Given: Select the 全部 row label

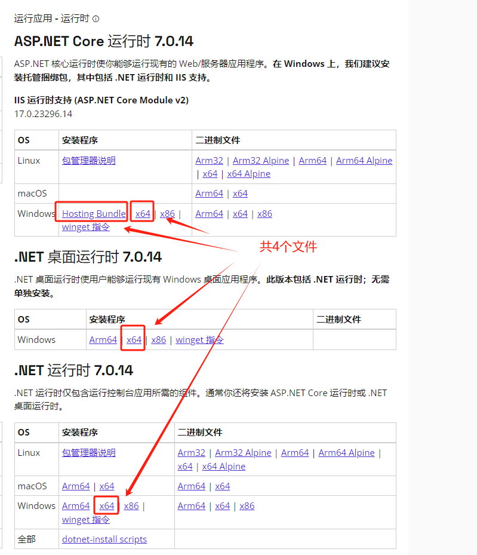Looking at the screenshot, I should (x=26, y=539).
